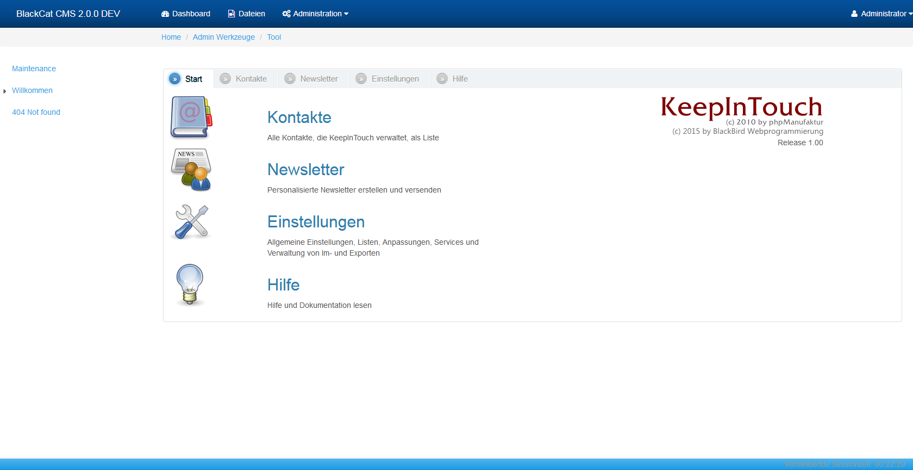The height and width of the screenshot is (470, 913).
Task: Click 'Allgemeine Einstellungen, Listen, Anpassungen' description
Action: (373, 248)
